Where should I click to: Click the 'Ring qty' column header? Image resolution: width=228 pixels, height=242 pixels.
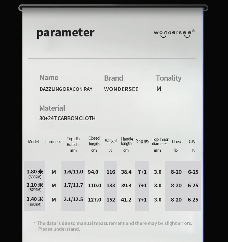pos(142,141)
